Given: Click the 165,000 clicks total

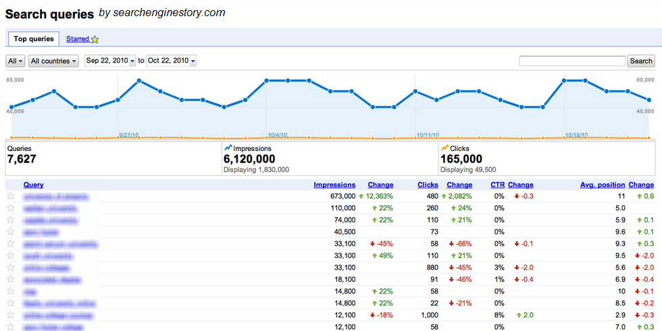Looking at the screenshot, I should (461, 159).
